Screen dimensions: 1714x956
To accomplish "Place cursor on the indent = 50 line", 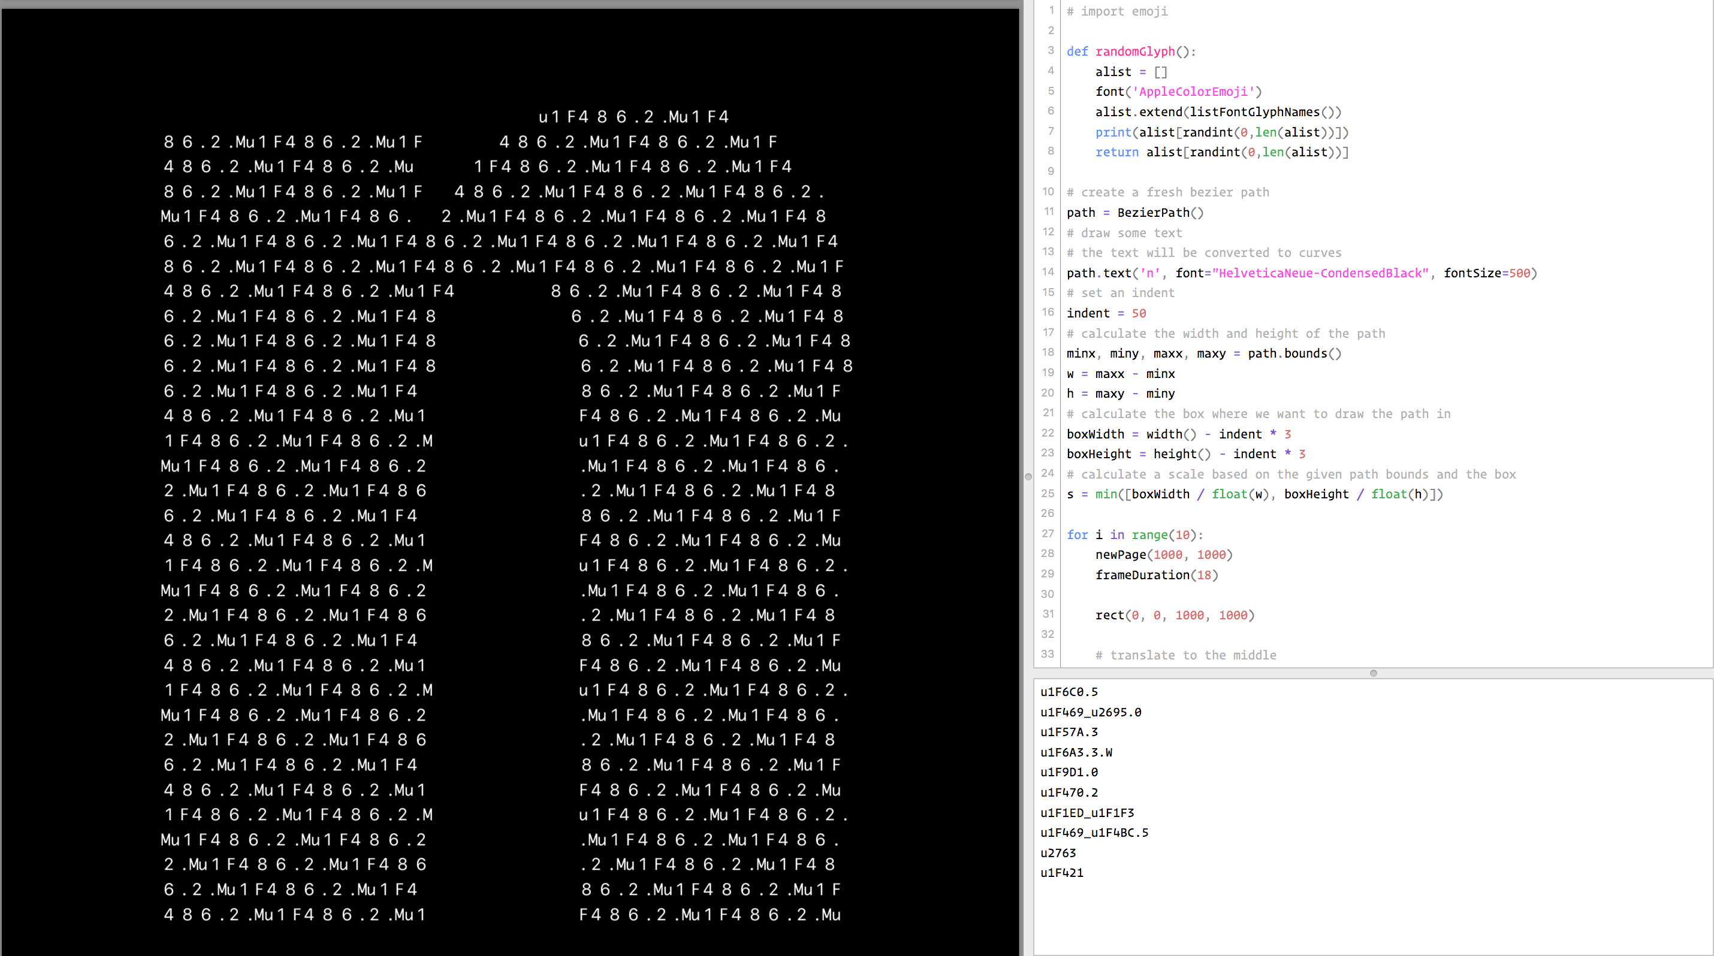I will pyautogui.click(x=1106, y=313).
